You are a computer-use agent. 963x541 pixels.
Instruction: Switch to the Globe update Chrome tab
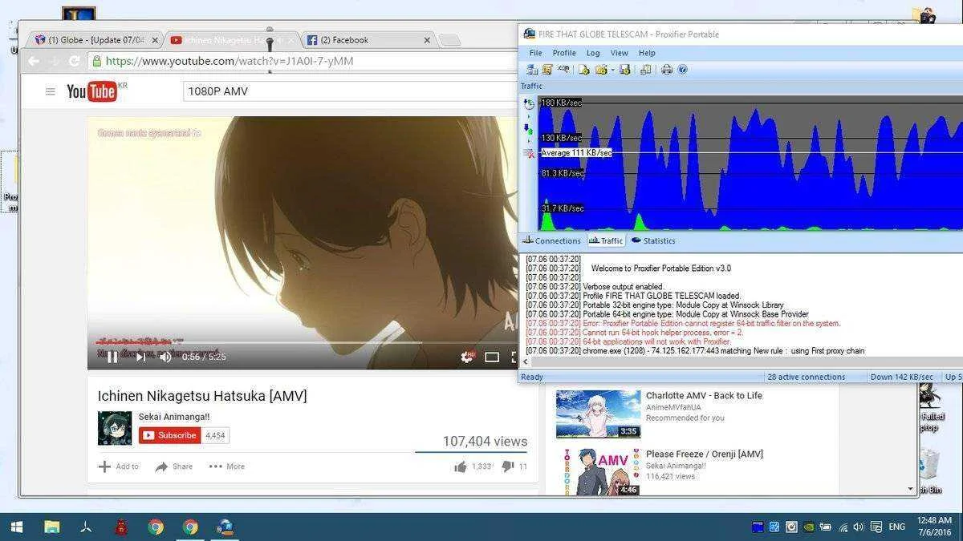pyautogui.click(x=95, y=40)
